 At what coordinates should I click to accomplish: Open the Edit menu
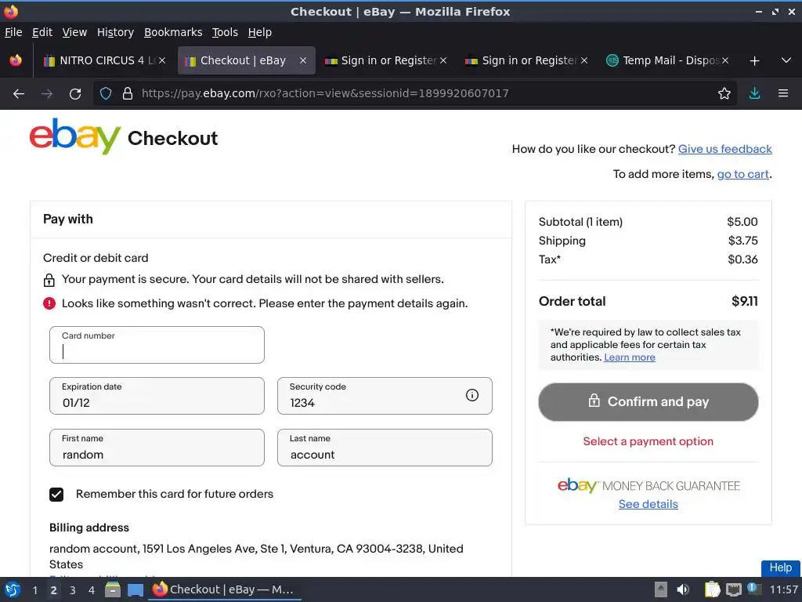point(42,32)
